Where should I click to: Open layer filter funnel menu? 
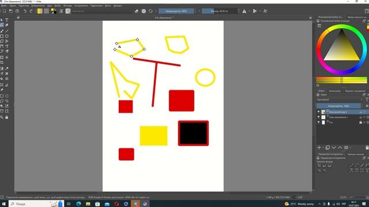(x=367, y=99)
